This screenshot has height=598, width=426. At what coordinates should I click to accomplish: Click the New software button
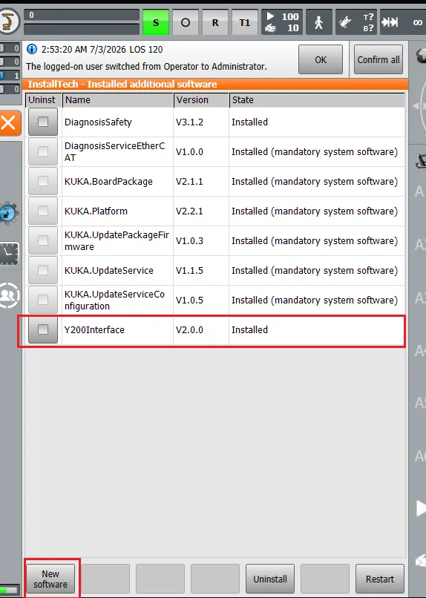[50, 579]
